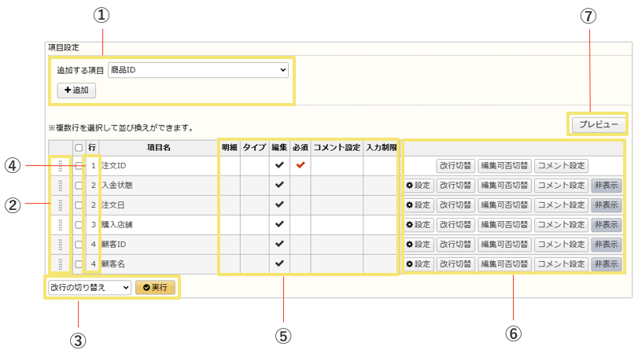
Task: Open 設定 gear for 購入店舗 row
Action: 419,225
